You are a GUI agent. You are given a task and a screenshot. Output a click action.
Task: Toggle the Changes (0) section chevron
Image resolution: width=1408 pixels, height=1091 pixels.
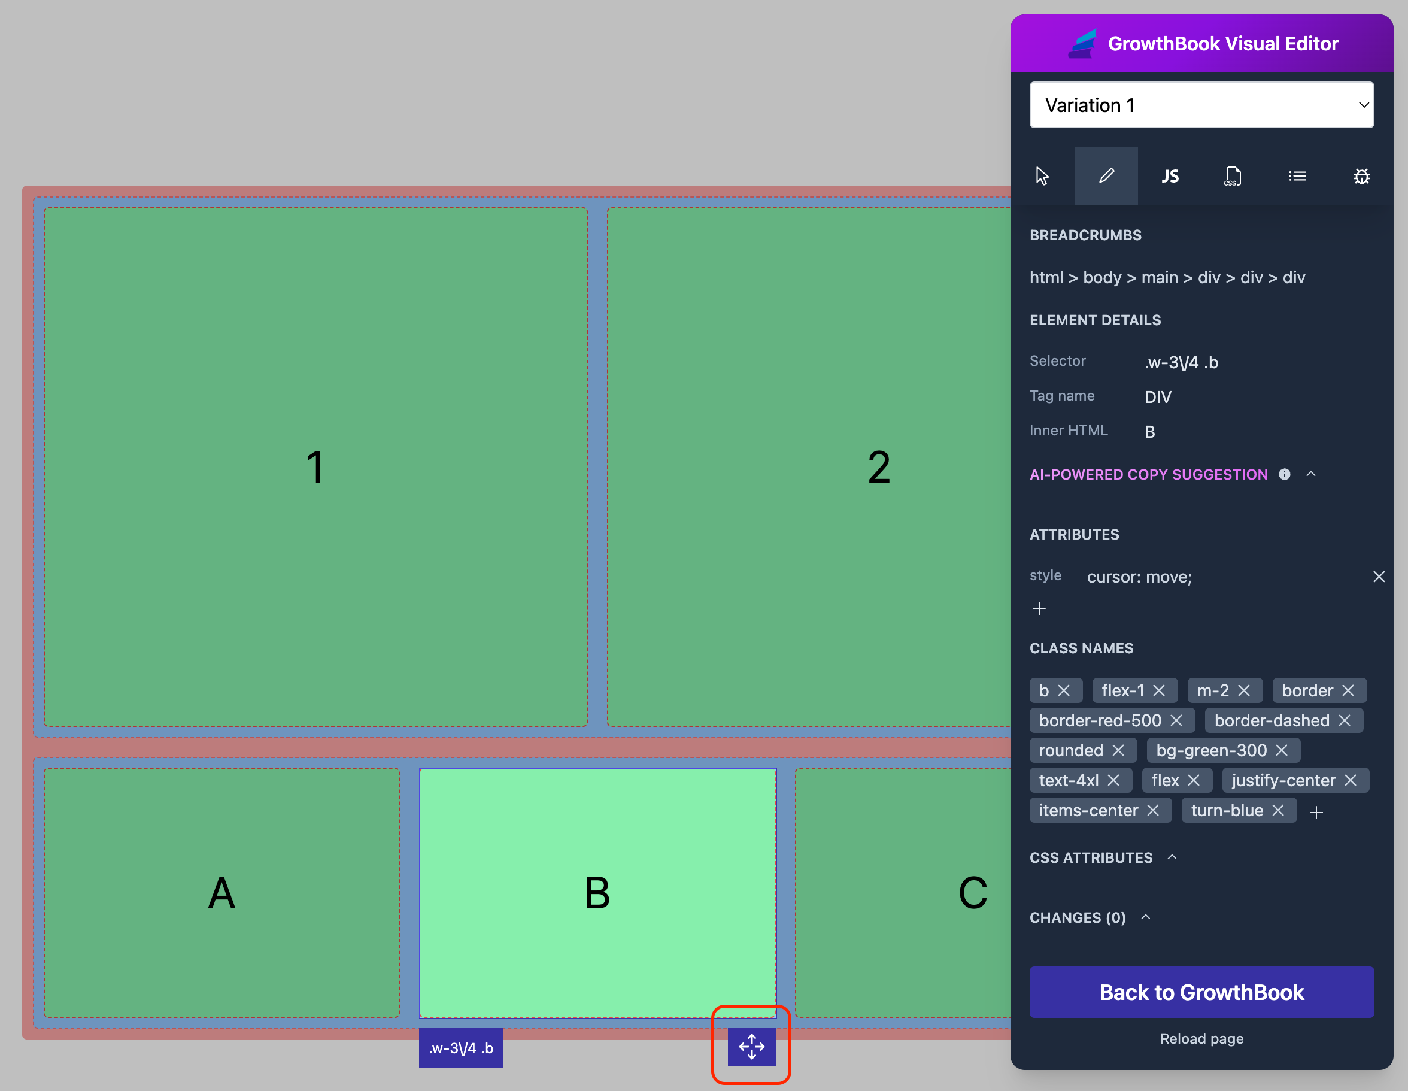pos(1146,917)
